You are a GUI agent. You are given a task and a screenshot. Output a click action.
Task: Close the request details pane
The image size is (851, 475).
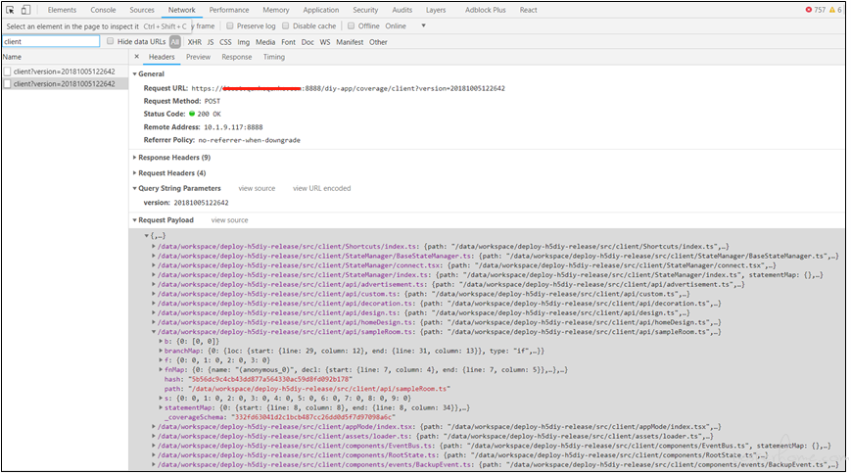[x=137, y=57]
